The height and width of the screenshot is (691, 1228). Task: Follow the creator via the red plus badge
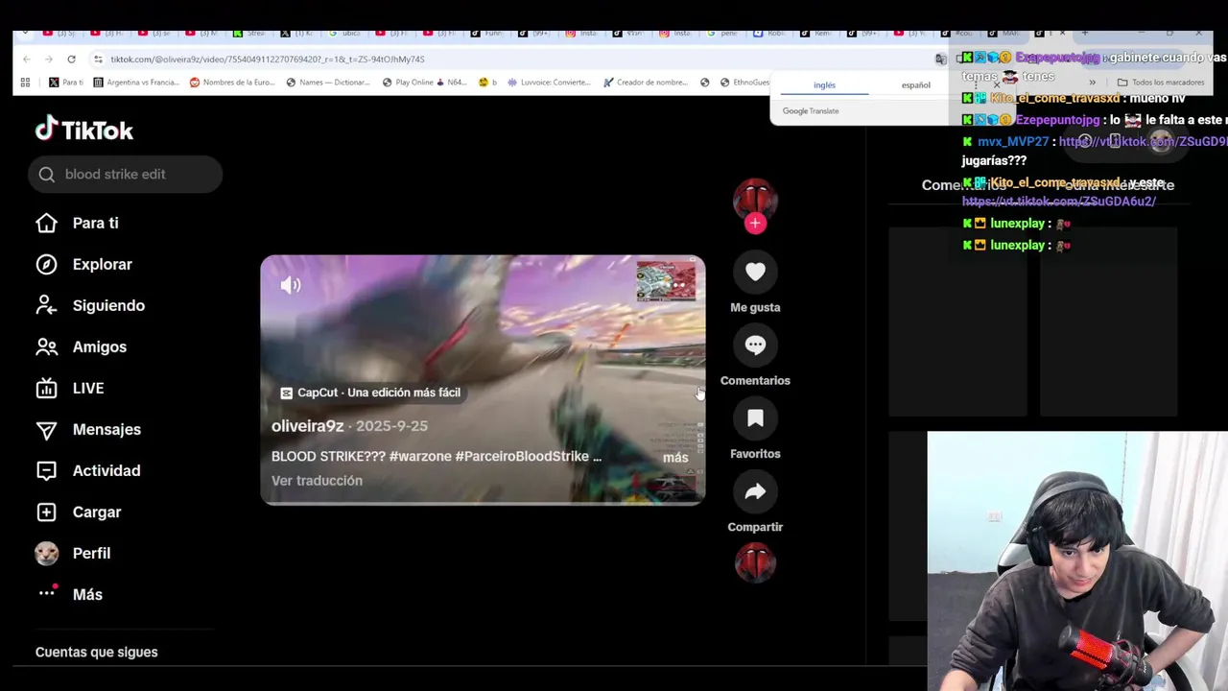coord(755,224)
